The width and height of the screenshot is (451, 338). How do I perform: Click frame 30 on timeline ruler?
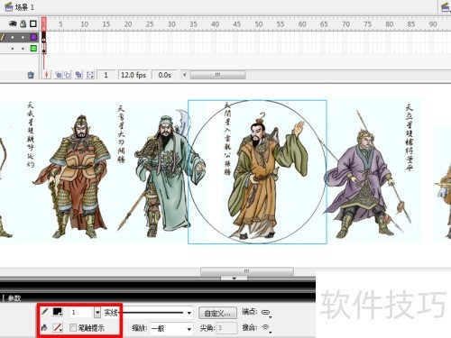click(171, 24)
